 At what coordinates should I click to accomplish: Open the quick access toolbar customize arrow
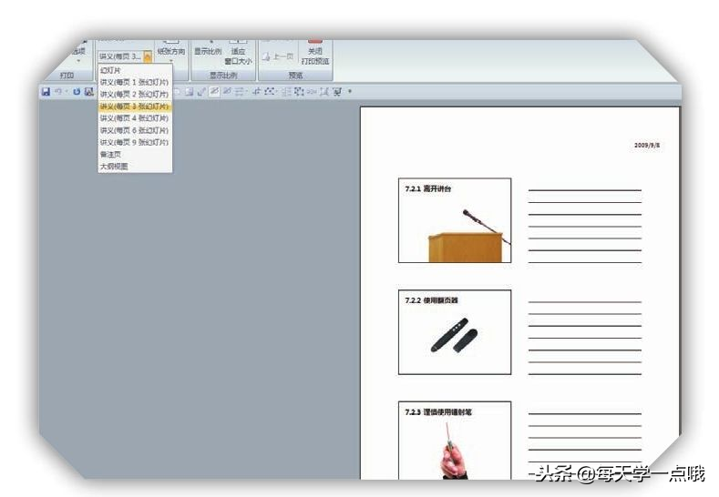(350, 91)
